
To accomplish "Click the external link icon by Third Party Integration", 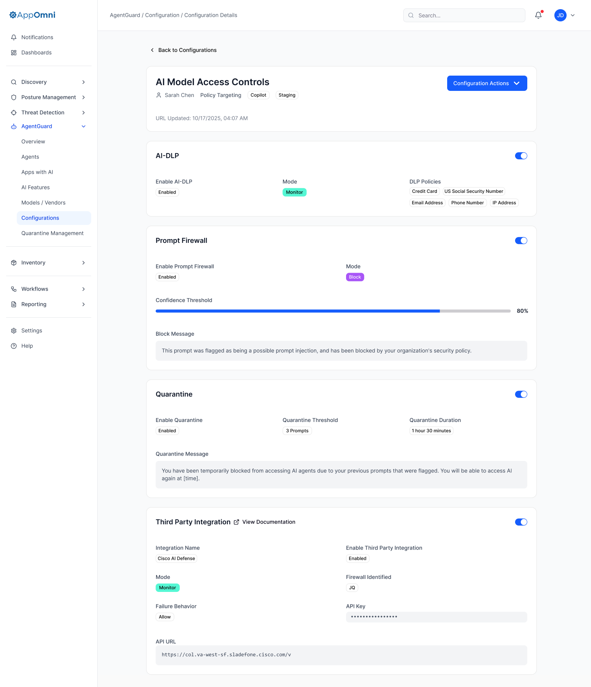I will click(237, 522).
